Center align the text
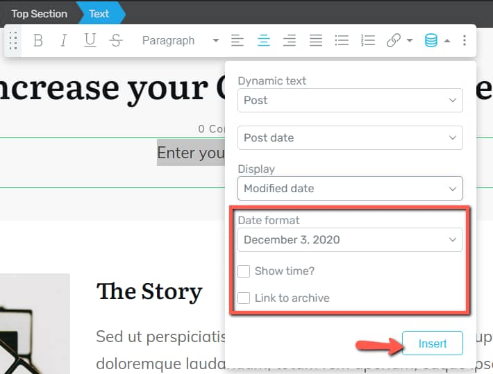The width and height of the screenshot is (493, 374). 264,41
